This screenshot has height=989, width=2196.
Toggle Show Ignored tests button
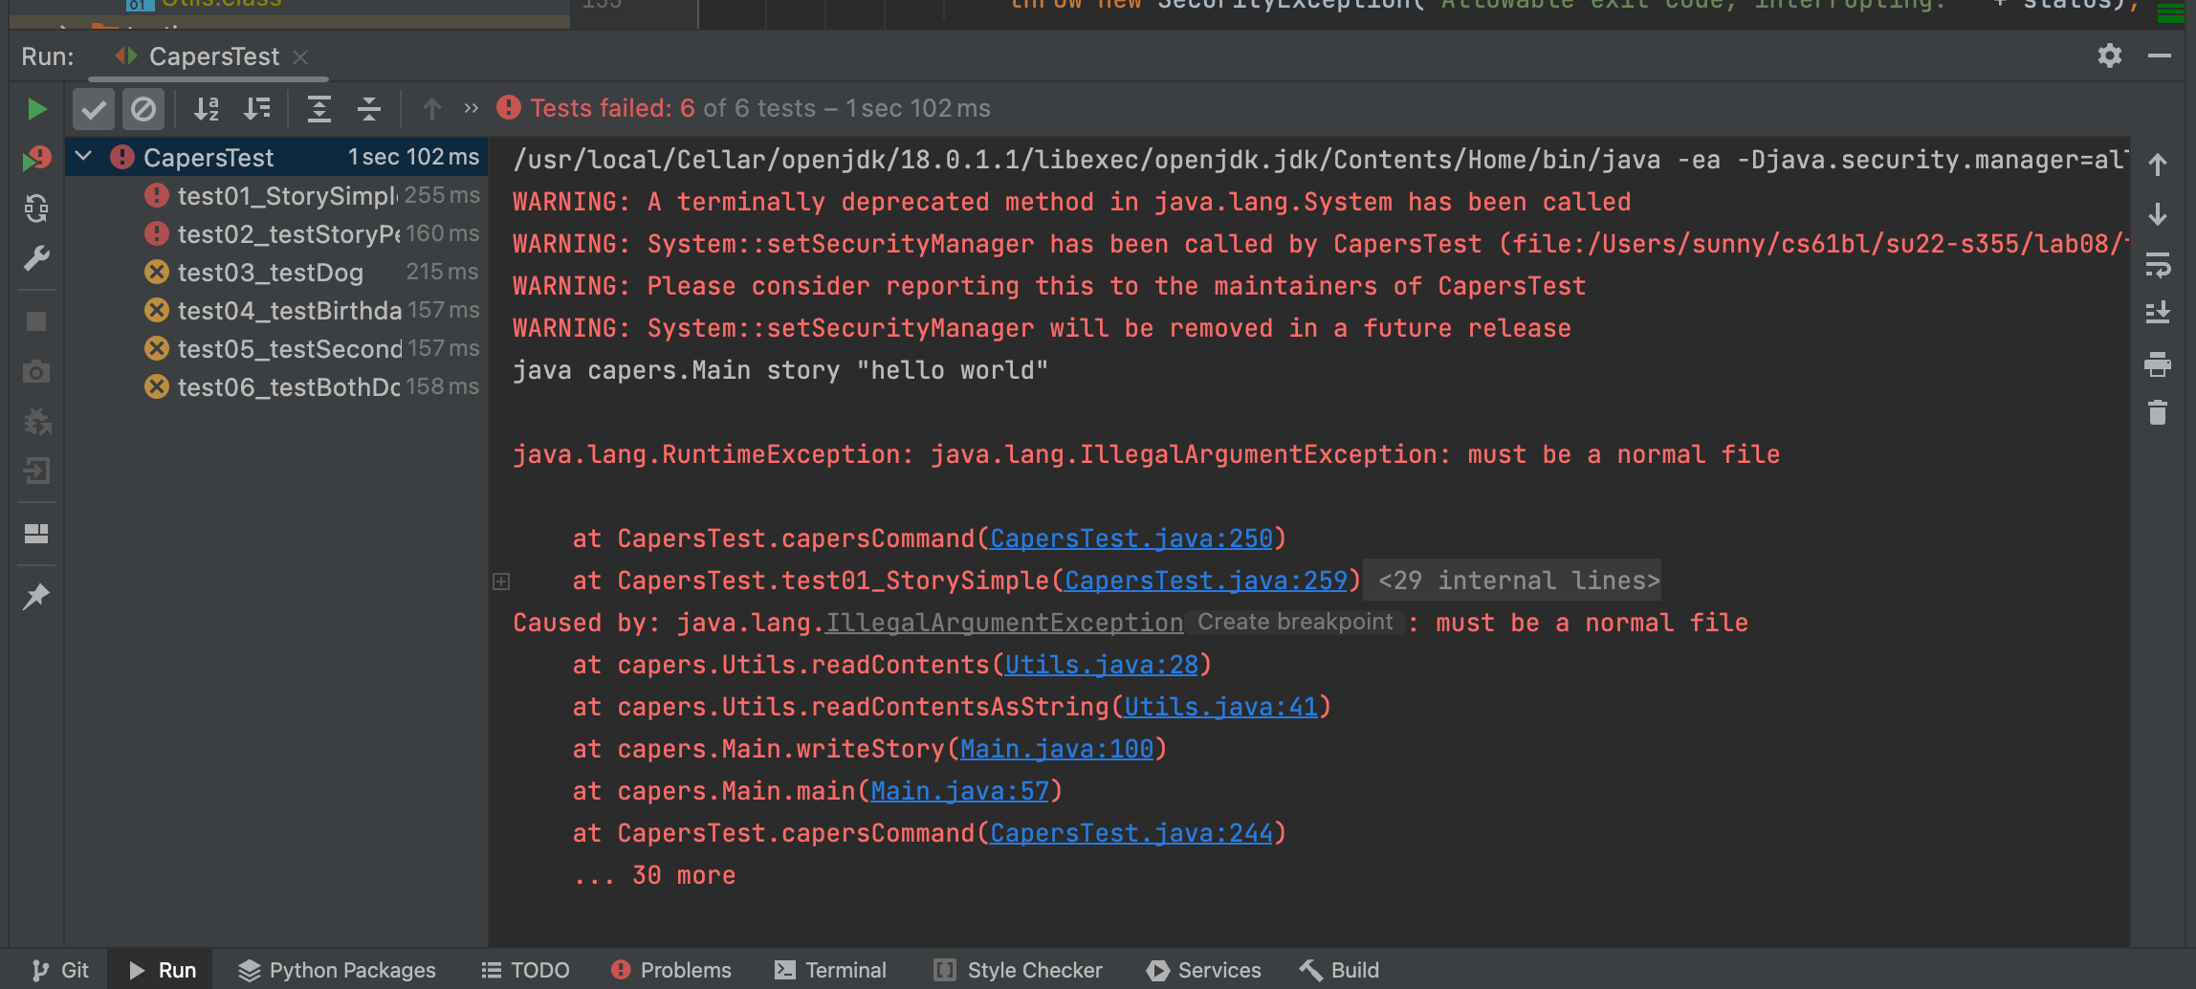pyautogui.click(x=143, y=109)
